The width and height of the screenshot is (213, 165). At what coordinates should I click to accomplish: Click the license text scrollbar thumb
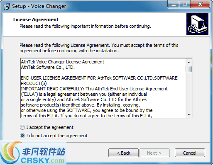coord(189,69)
